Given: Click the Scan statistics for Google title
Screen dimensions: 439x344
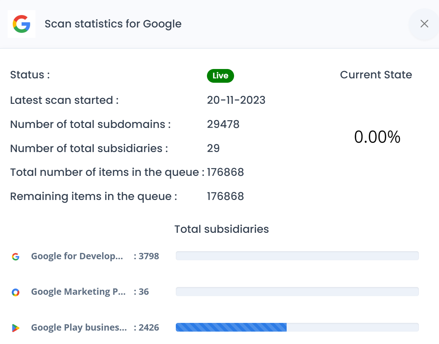Looking at the screenshot, I should [x=113, y=24].
